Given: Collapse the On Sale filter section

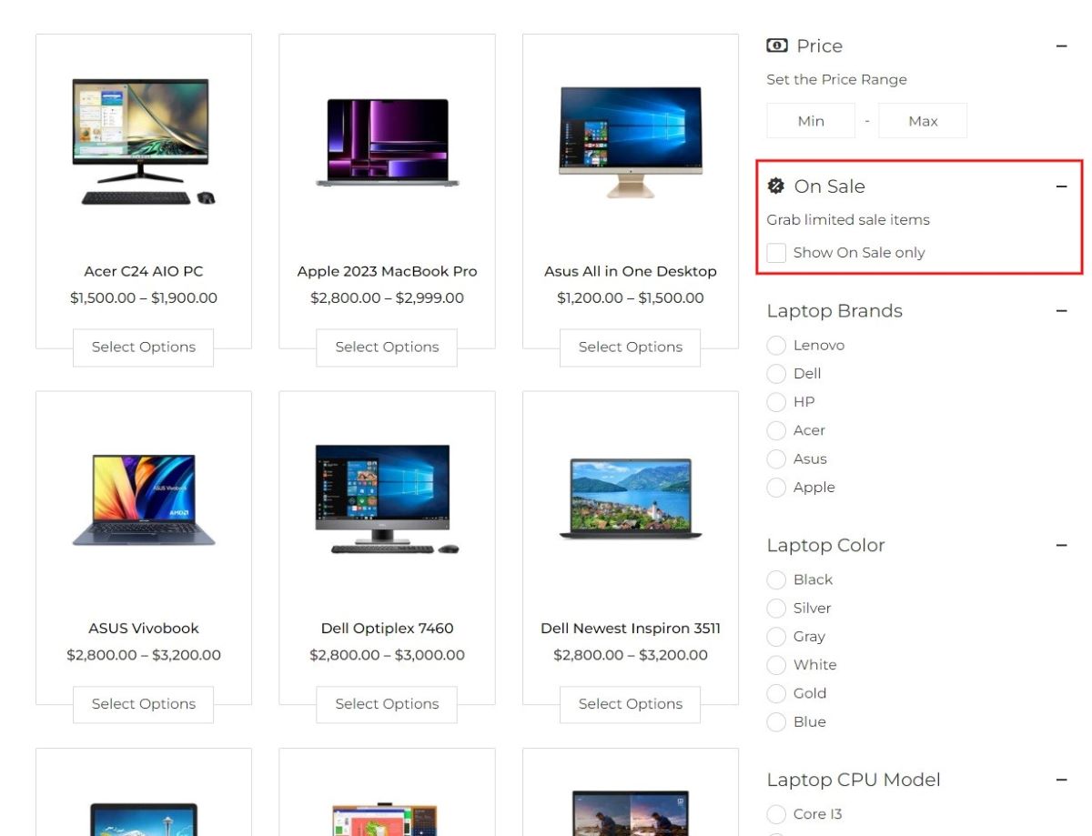Looking at the screenshot, I should 1061,186.
